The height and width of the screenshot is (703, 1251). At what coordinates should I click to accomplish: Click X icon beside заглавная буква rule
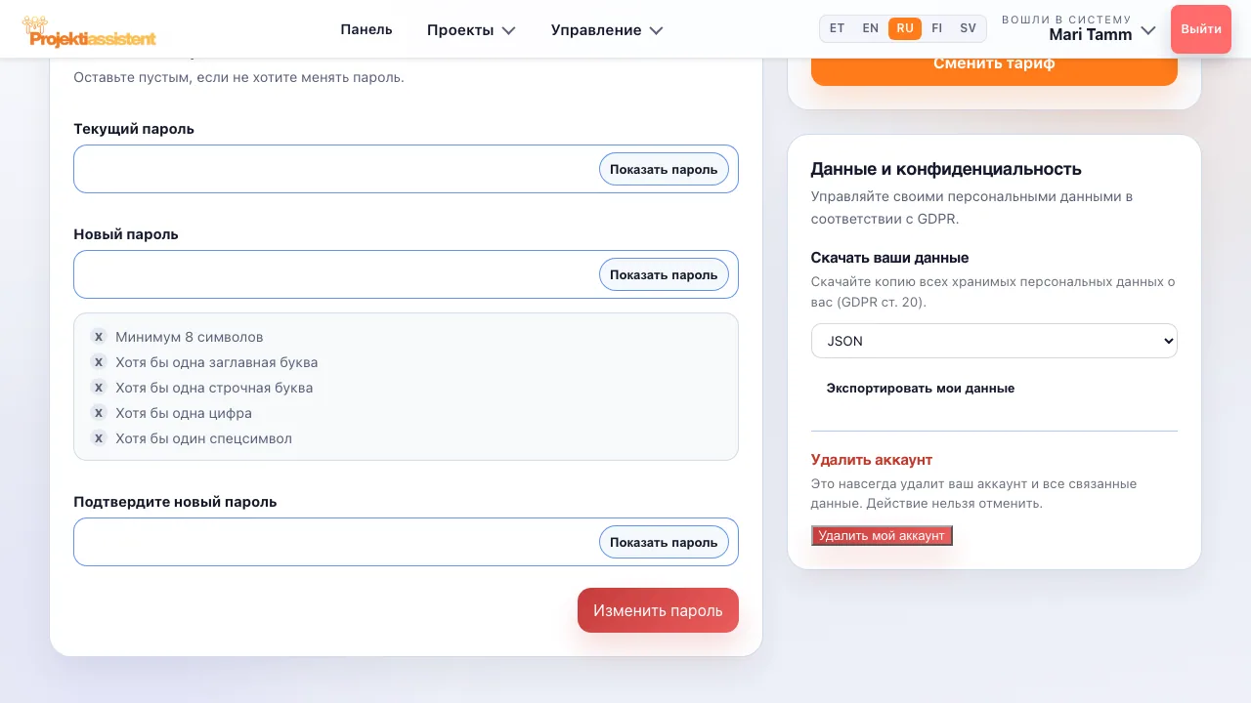coord(99,362)
